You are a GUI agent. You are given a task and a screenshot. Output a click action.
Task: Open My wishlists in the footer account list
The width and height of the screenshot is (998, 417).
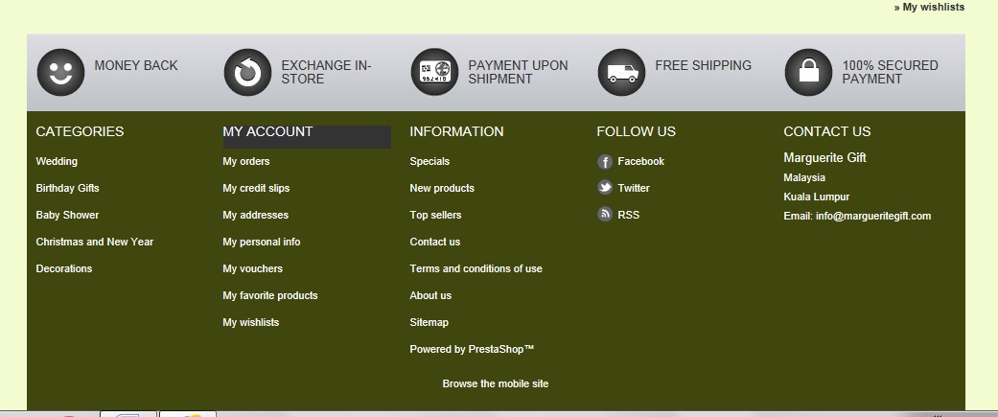tap(251, 321)
